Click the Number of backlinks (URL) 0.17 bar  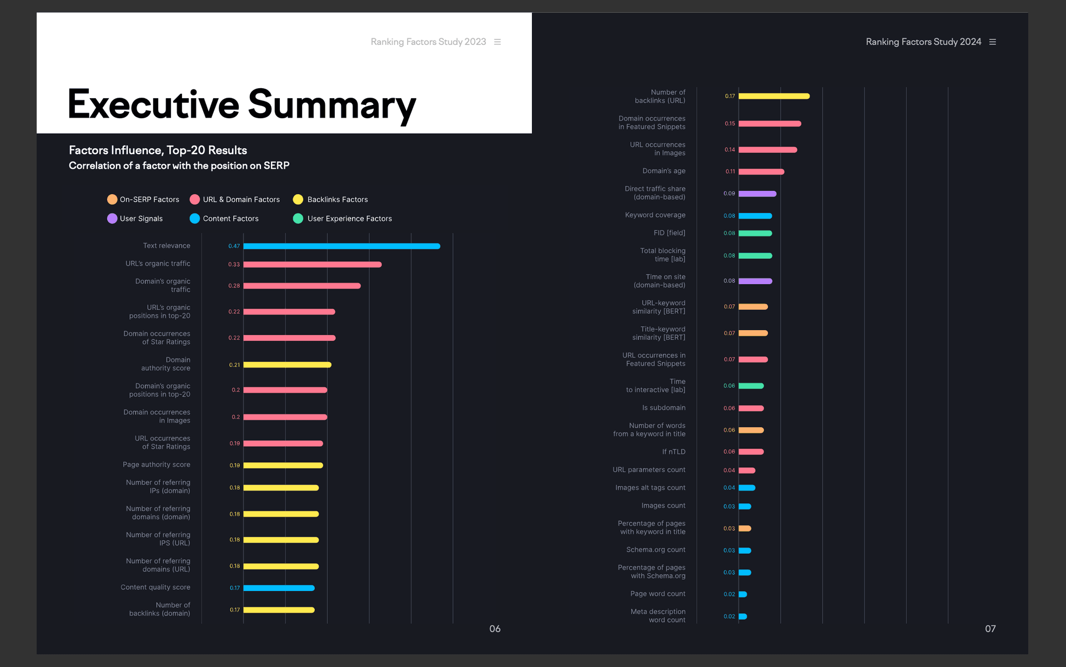coord(774,97)
